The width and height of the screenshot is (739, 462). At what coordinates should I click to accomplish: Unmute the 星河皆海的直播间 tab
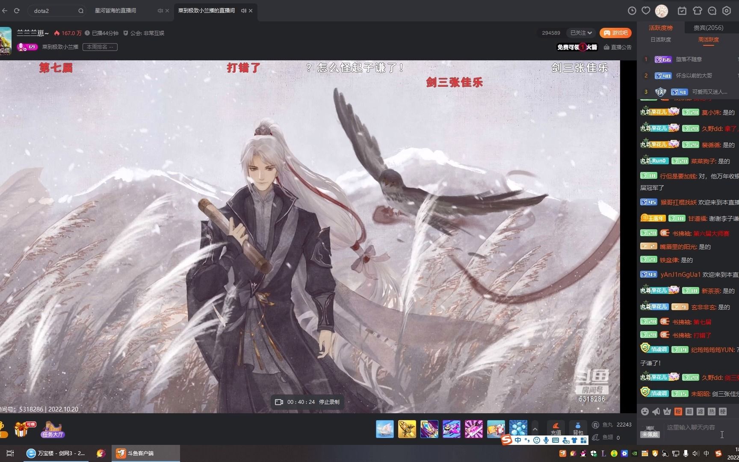click(160, 11)
